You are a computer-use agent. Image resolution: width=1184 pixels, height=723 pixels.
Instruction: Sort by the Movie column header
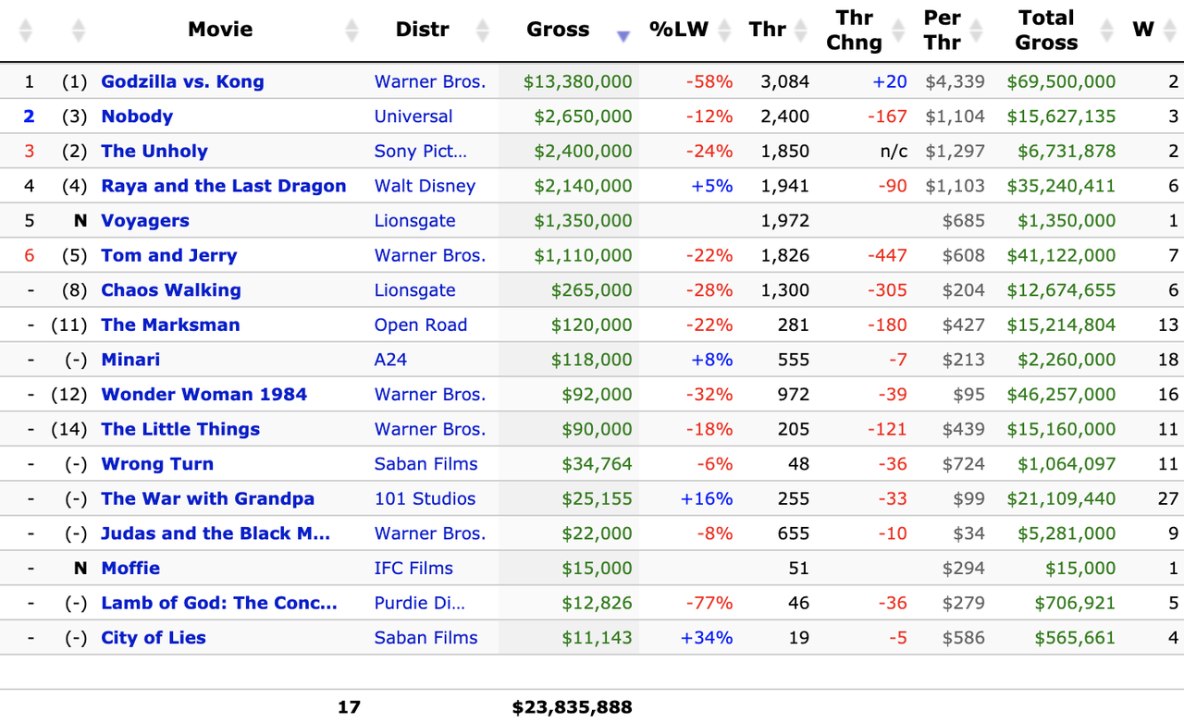click(220, 30)
